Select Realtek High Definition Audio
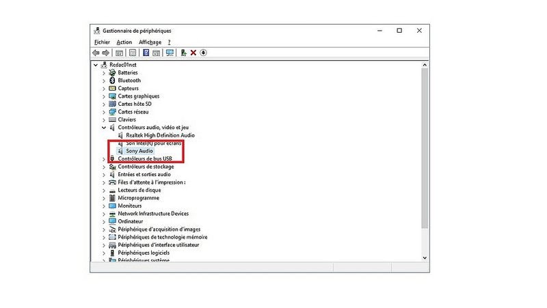This screenshot has width=547, height=308. click(160, 135)
